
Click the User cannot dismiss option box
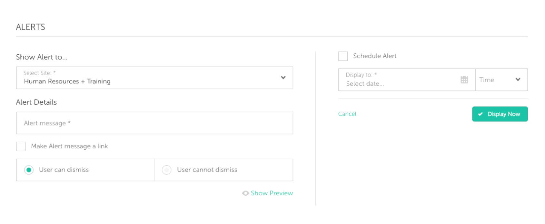223,170
